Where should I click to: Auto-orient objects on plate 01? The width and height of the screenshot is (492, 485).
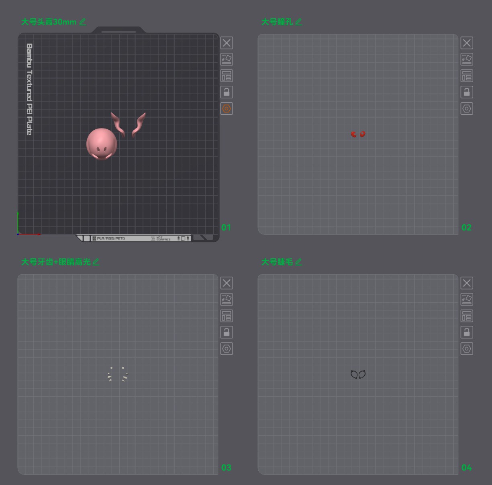click(x=227, y=59)
